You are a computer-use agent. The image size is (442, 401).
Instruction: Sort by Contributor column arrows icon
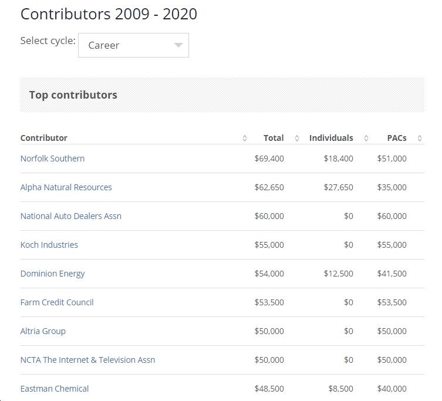[245, 138]
